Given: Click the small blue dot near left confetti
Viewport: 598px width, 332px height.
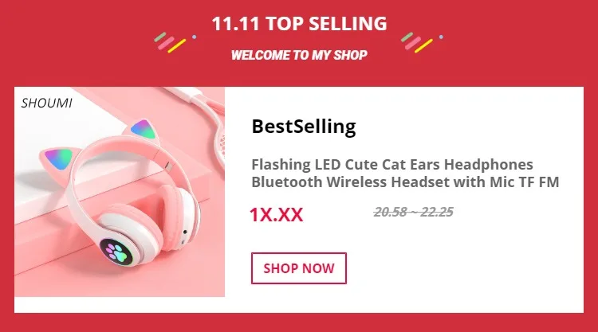Looking at the screenshot, I should pyautogui.click(x=194, y=37).
